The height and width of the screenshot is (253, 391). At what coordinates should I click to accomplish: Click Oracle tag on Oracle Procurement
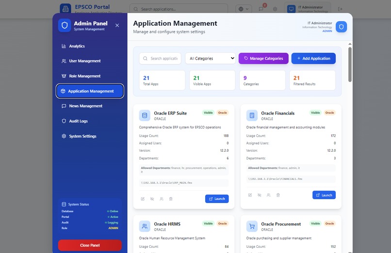click(x=330, y=223)
